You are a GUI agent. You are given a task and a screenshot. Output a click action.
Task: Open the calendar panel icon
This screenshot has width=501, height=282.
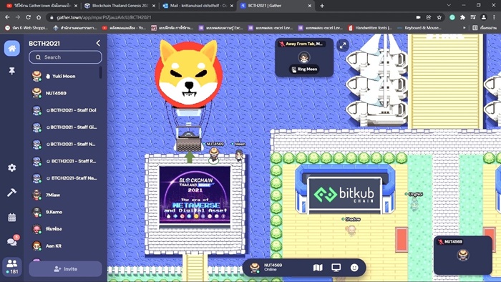click(x=12, y=218)
